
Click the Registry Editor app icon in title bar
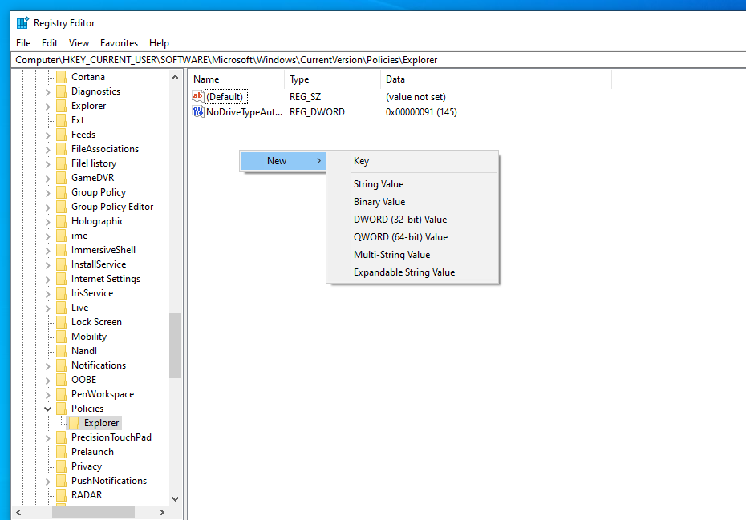22,23
